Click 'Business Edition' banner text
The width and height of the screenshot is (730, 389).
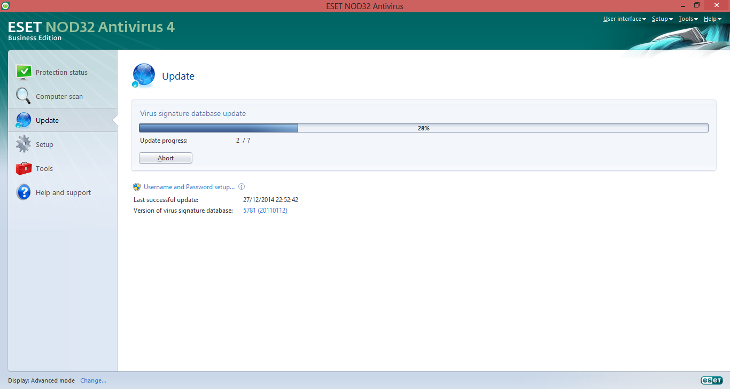35,38
